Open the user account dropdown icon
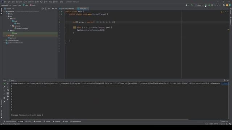This screenshot has height=130, width=232. (x=187, y=5)
